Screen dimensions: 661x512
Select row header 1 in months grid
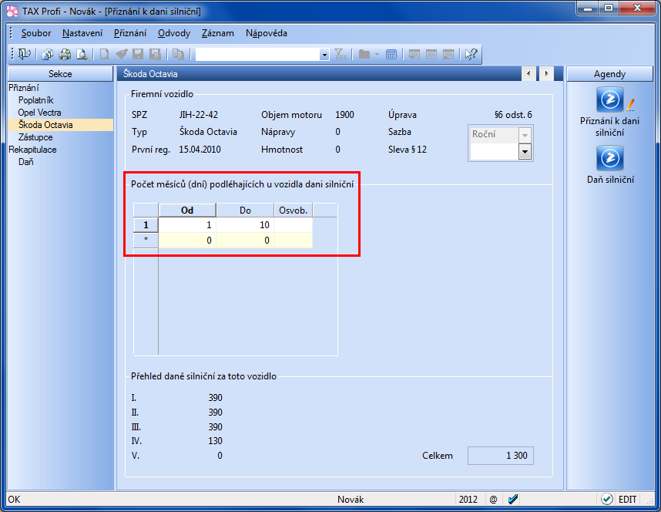point(146,225)
